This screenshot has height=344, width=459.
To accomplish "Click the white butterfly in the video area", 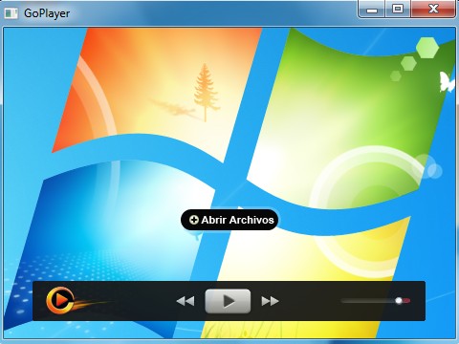I will click(x=447, y=82).
